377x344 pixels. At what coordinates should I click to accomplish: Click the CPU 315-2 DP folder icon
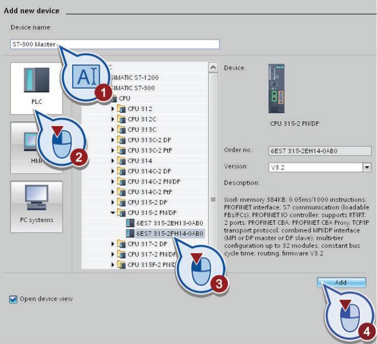point(121,203)
